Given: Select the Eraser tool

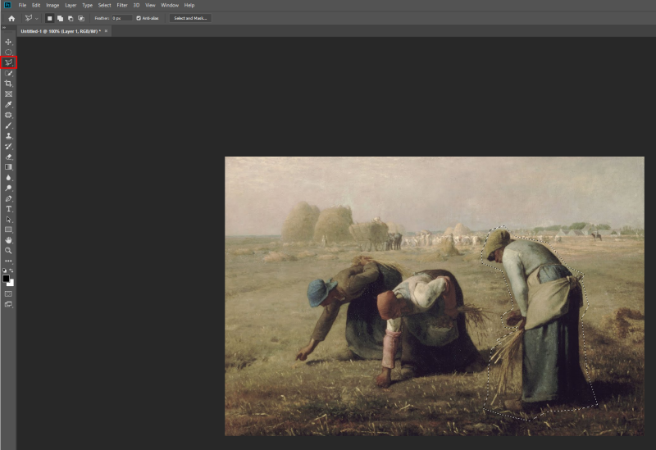Looking at the screenshot, I should tap(8, 157).
